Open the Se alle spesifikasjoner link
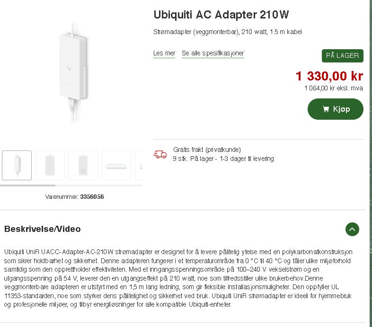The height and width of the screenshot is (327, 372). [x=213, y=53]
